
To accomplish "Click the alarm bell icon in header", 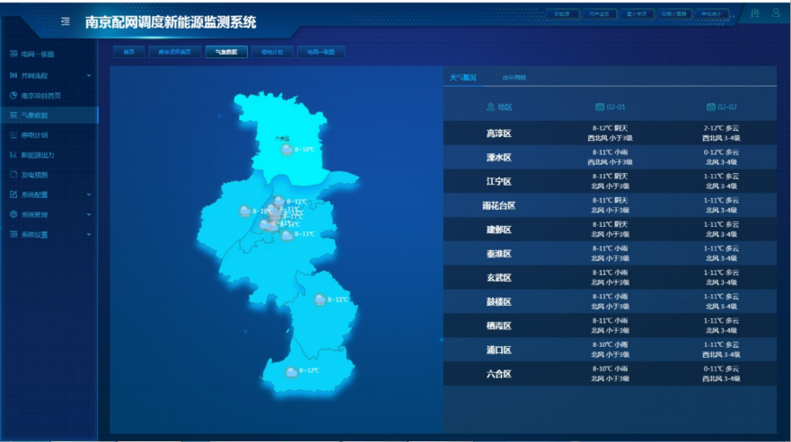I will click(x=754, y=13).
